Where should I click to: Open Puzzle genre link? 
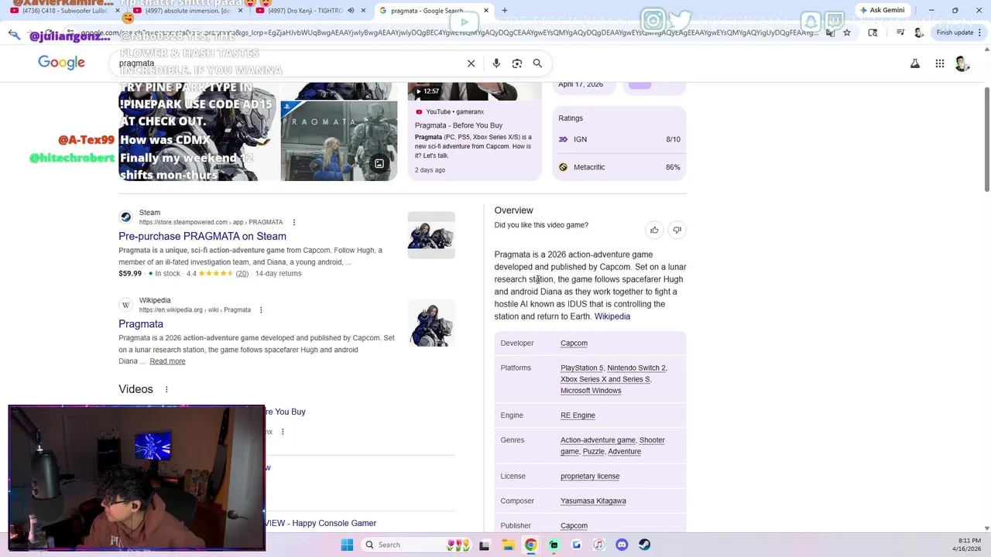pos(593,452)
